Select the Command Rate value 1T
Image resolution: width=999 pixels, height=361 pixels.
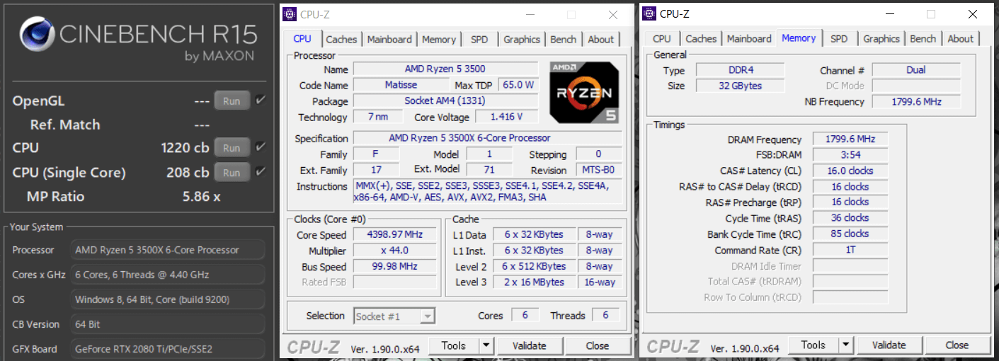click(850, 250)
